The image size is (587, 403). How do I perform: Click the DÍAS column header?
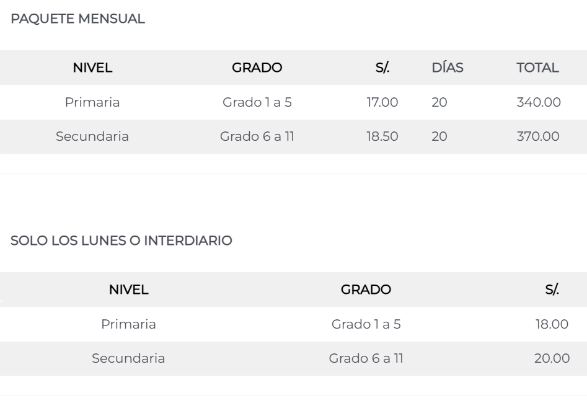447,68
